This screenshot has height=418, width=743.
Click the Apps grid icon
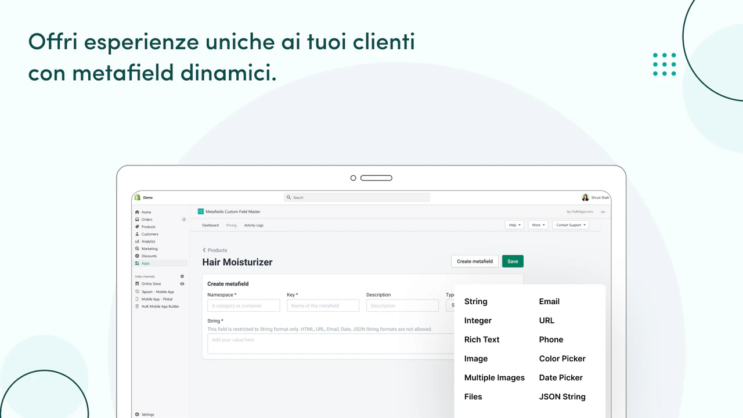tap(137, 264)
